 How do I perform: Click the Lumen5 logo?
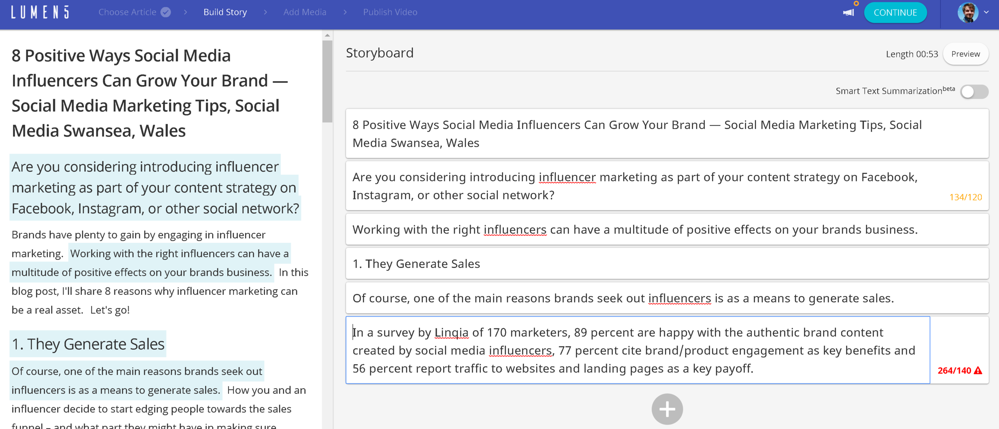pos(40,12)
